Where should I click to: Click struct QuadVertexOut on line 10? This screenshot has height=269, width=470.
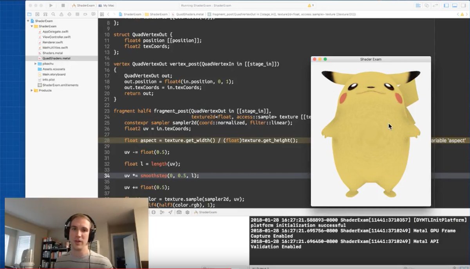[x=143, y=34]
